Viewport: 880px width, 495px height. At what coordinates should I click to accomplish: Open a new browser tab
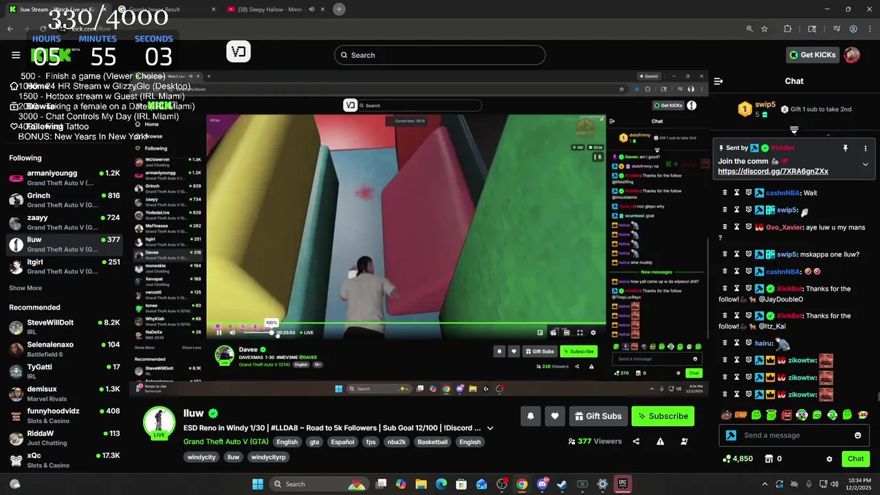339,9
